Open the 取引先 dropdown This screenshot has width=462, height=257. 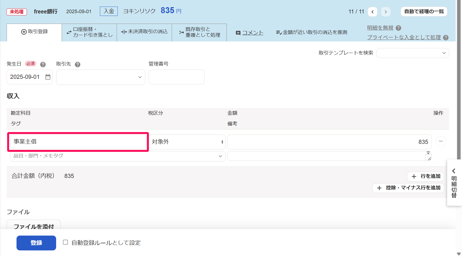[101, 77]
